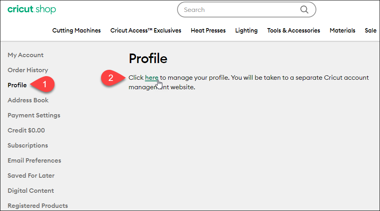The image size is (380, 211).
Task: Type in the Search input field
Action: pyautogui.click(x=239, y=10)
